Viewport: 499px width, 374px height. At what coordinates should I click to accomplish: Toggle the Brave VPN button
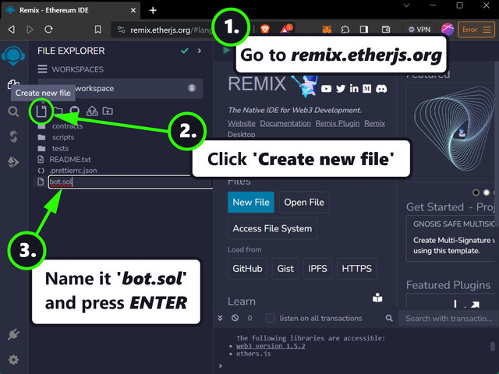(419, 30)
